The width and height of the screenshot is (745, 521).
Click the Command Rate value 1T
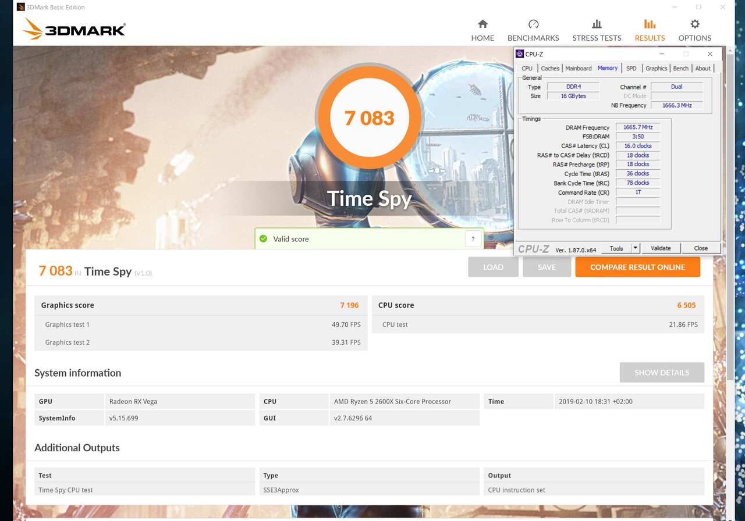pyautogui.click(x=638, y=192)
